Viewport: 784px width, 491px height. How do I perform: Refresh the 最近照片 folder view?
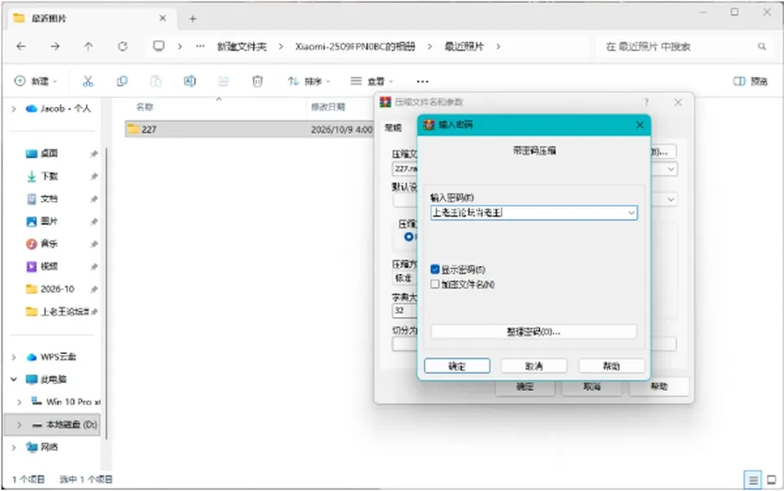(122, 47)
